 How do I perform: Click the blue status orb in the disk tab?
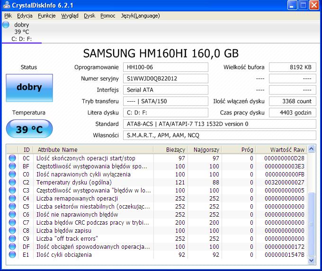tap(6, 25)
